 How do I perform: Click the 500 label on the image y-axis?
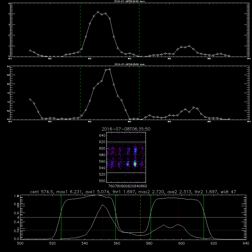point(102,181)
